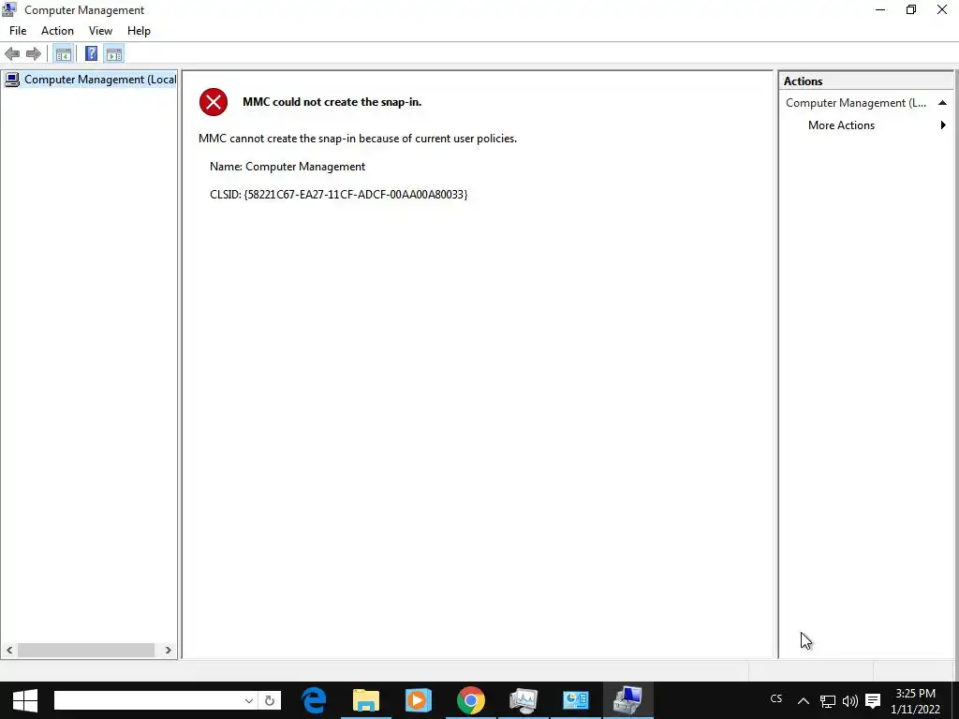Open File Explorer from the taskbar
This screenshot has width=959, height=719.
pyautogui.click(x=366, y=700)
